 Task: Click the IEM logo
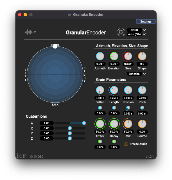[21, 156]
